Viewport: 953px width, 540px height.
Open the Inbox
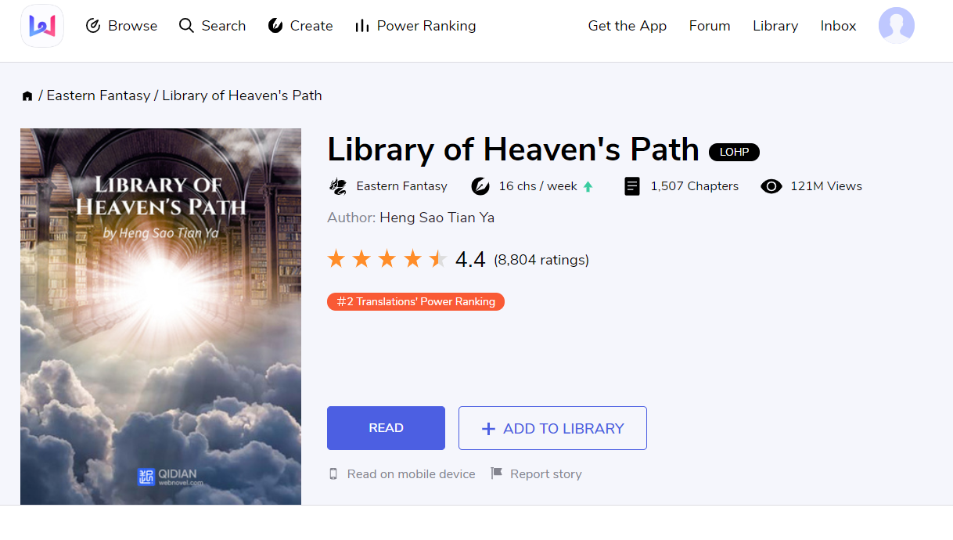click(838, 26)
